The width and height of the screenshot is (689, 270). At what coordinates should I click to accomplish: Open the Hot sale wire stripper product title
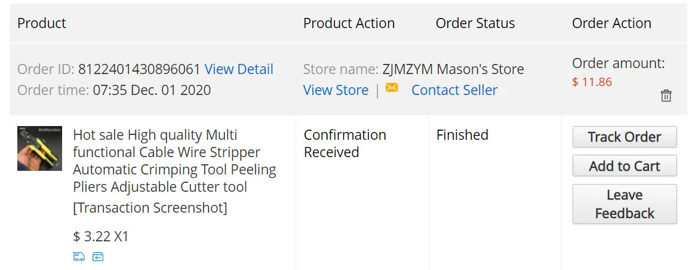click(x=174, y=161)
